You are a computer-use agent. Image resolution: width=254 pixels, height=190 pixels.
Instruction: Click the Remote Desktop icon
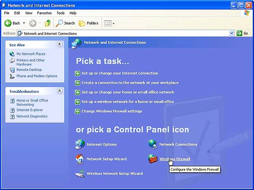pyautogui.click(x=12, y=70)
